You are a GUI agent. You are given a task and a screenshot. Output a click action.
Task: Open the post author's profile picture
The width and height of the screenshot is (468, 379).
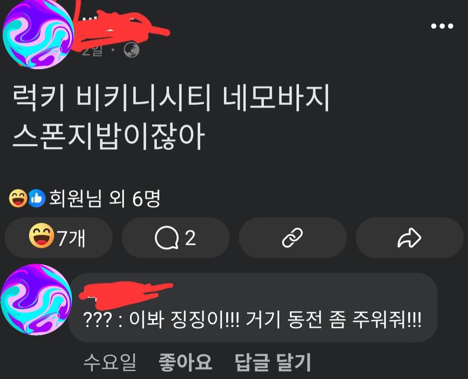(x=38, y=34)
